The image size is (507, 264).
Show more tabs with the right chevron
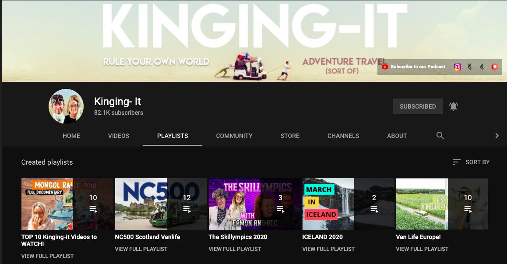(x=497, y=136)
